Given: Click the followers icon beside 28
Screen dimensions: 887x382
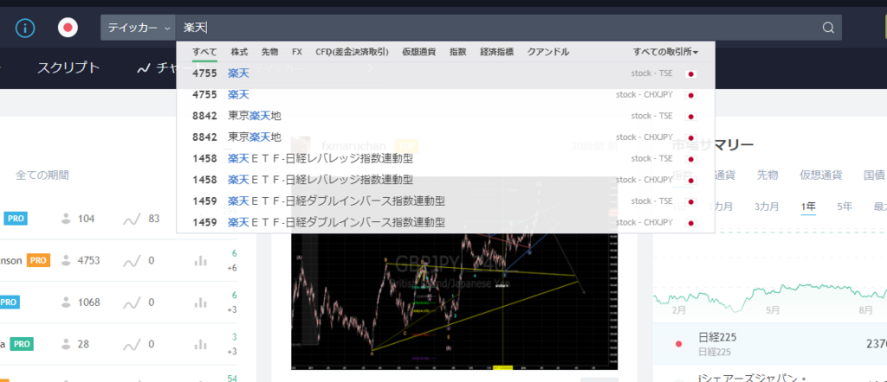Looking at the screenshot, I should tap(66, 344).
